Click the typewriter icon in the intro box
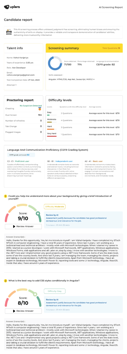The width and height of the screenshot is (127, 354). (x=9, y=32)
